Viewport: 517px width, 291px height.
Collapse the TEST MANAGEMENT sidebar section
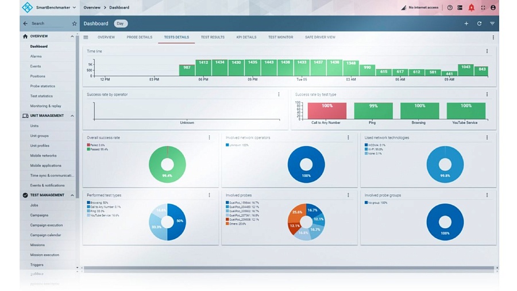point(72,195)
